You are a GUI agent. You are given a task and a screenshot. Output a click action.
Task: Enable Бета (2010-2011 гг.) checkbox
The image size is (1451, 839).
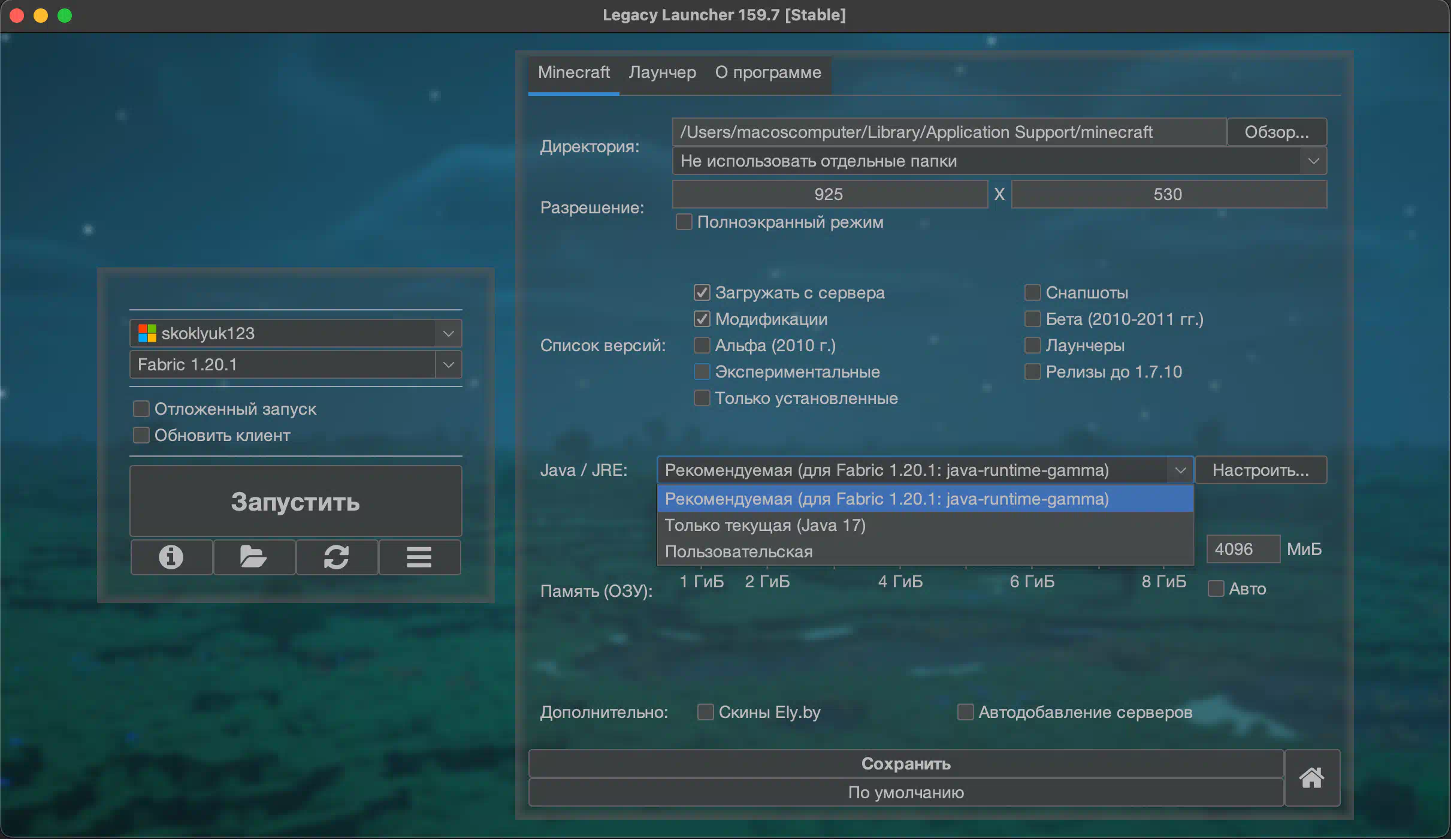pos(1032,319)
